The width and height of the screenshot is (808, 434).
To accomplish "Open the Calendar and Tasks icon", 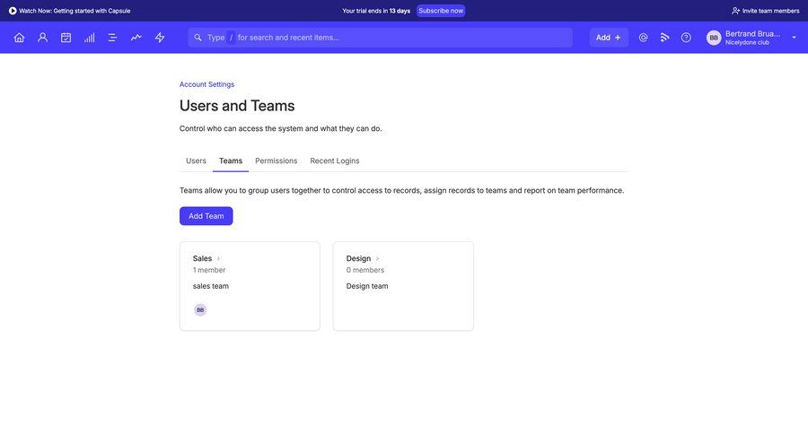I will 66,38.
